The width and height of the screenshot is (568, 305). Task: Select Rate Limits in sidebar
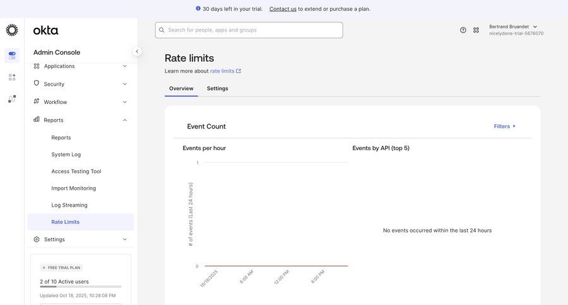[x=81, y=222]
